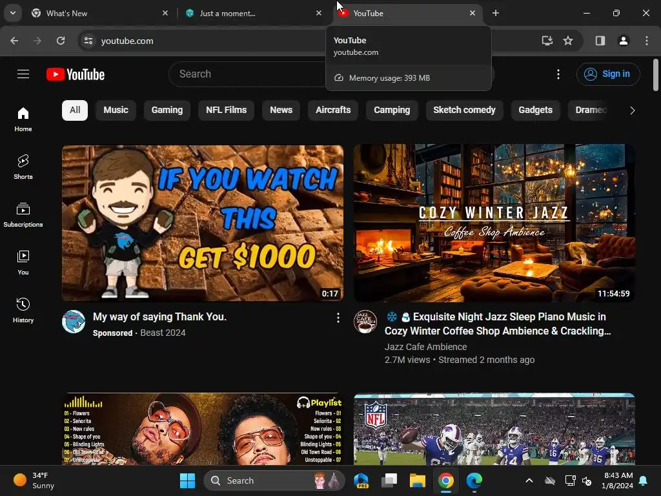This screenshot has height=496, width=661.
Task: Reload the current page
Action: pyautogui.click(x=61, y=41)
